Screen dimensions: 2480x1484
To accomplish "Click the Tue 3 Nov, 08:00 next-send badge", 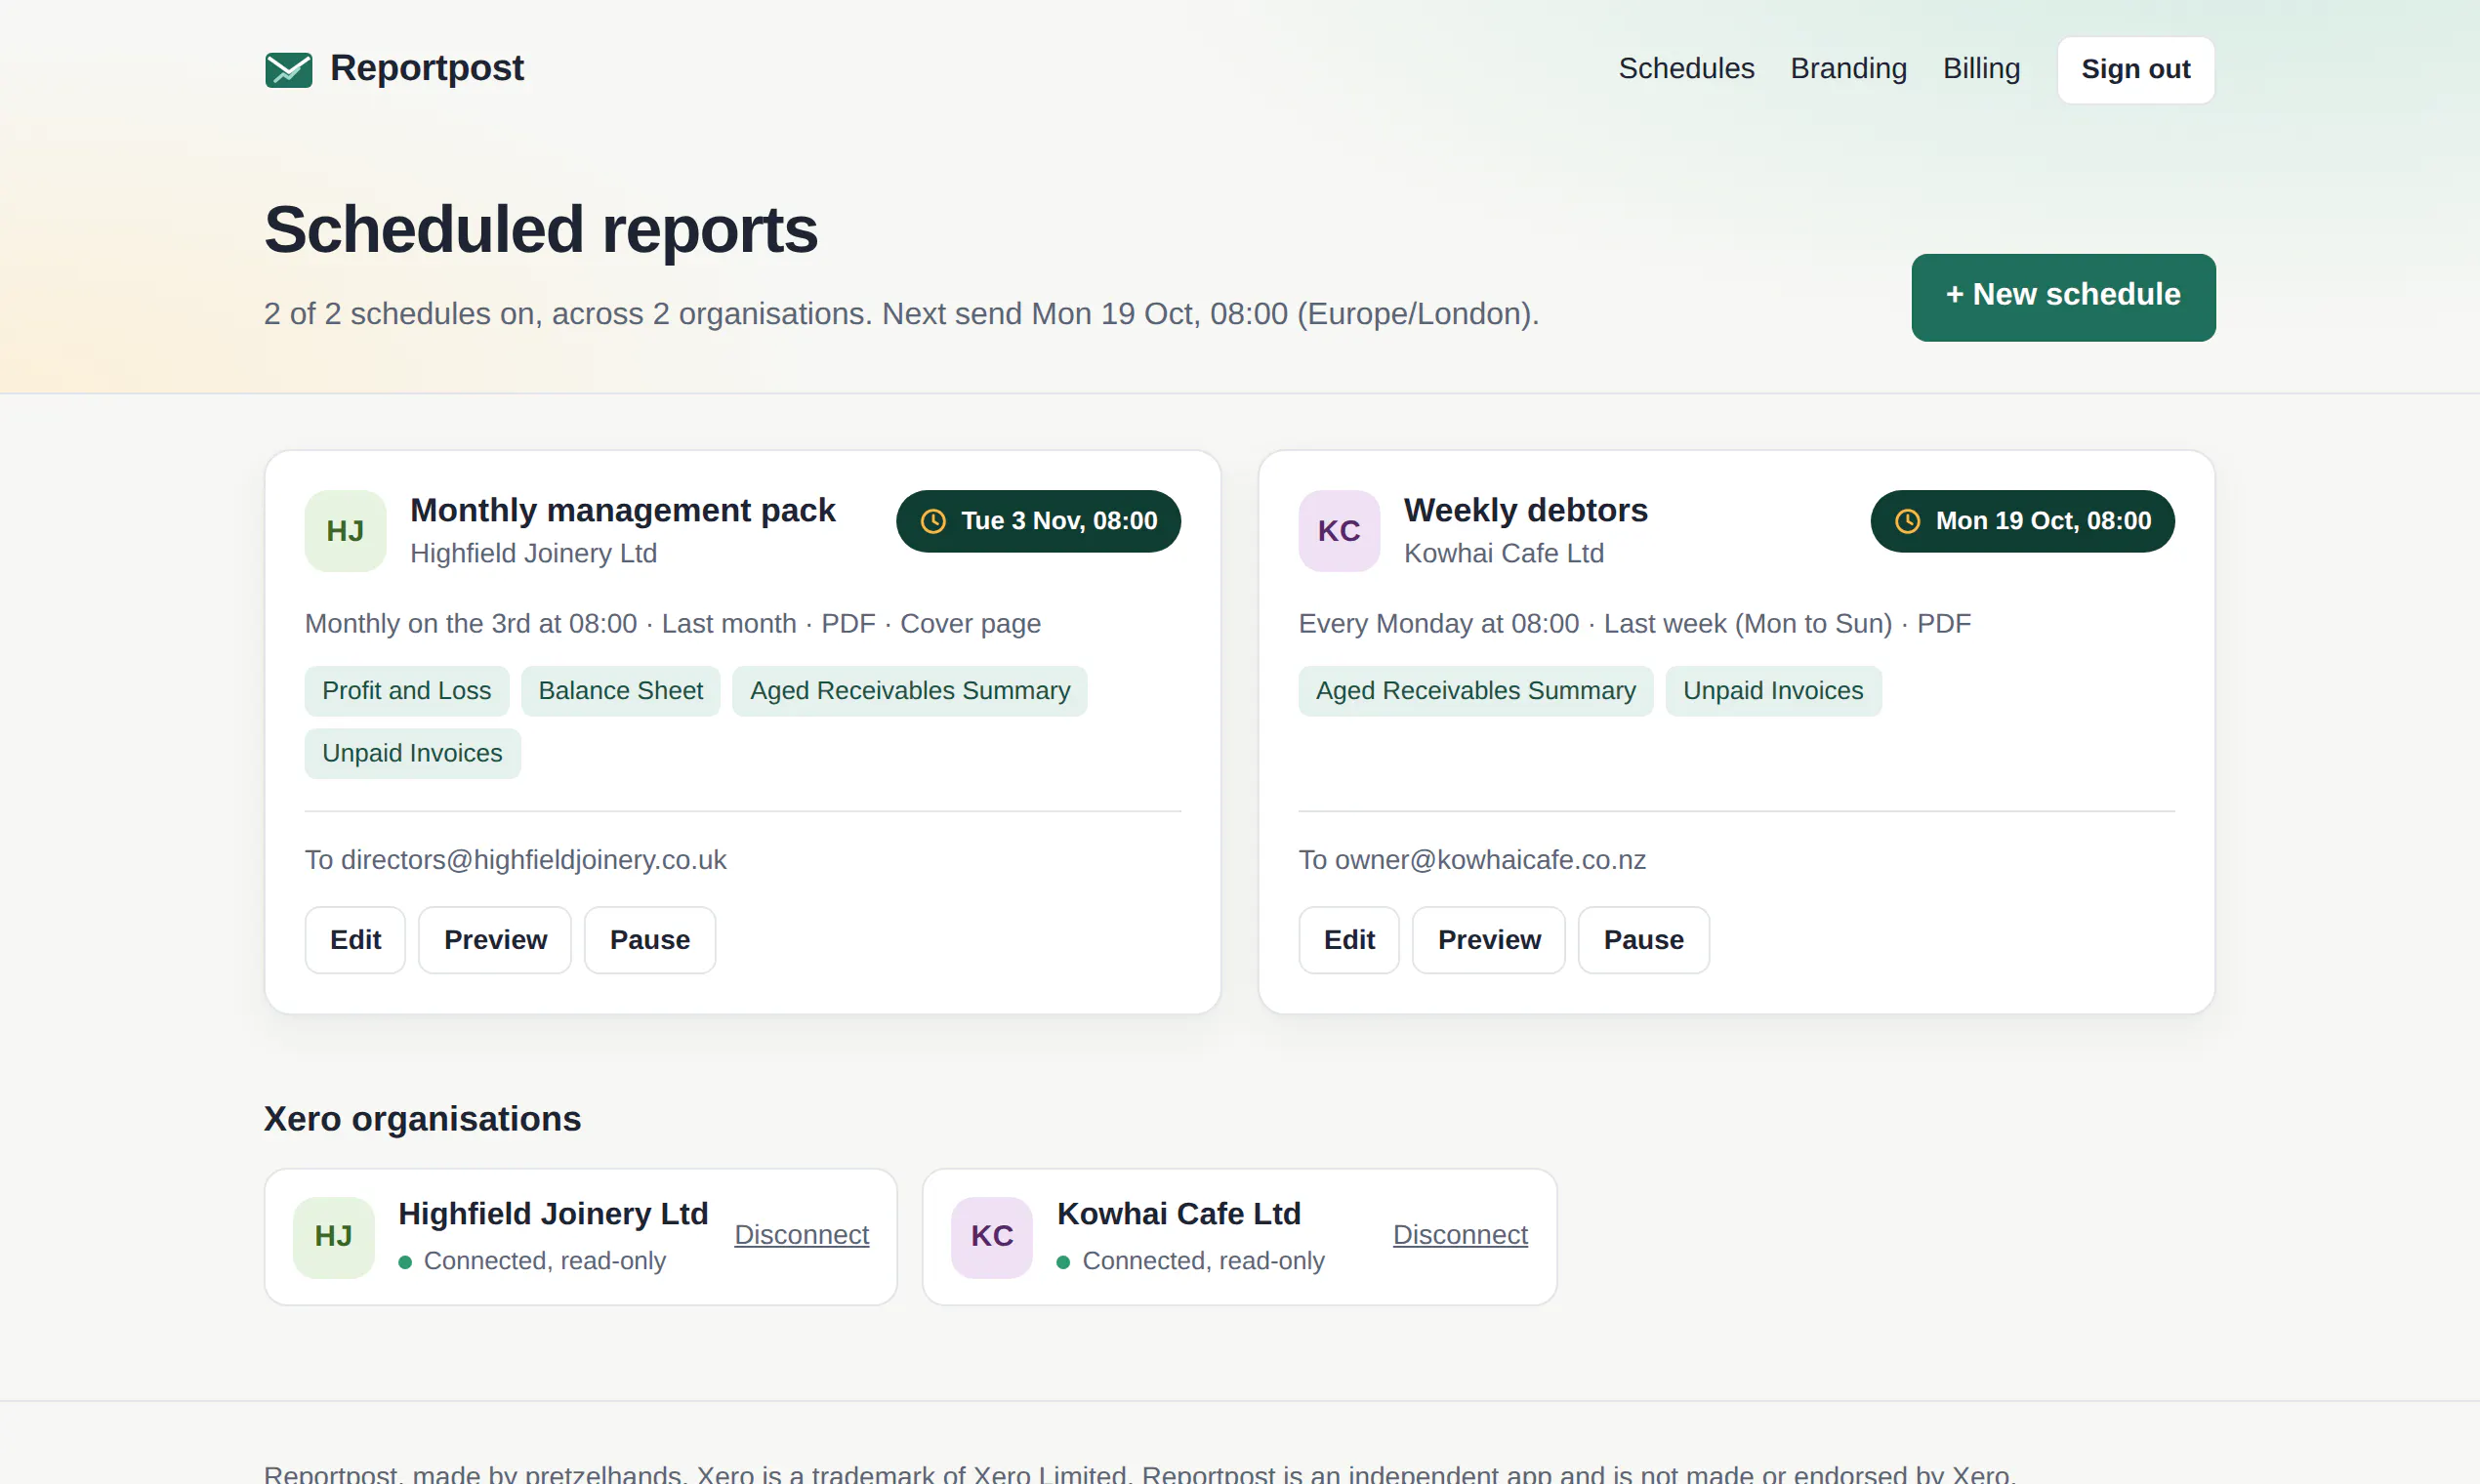I will click(1038, 521).
